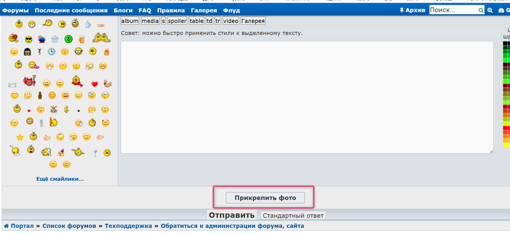
Task: Insert the spoiler BBCode tag
Action: [x=177, y=21]
